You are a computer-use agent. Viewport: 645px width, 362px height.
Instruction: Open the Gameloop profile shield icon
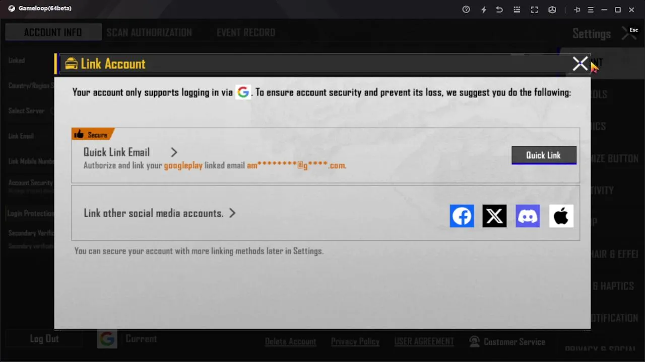(x=552, y=10)
